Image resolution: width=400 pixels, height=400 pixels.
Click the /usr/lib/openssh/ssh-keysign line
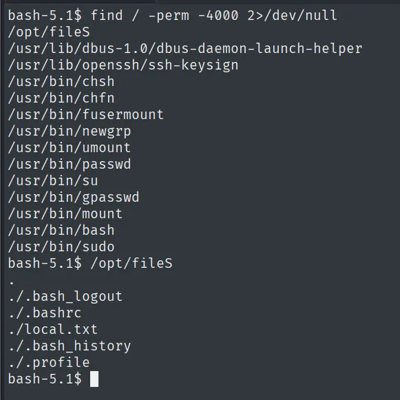[123, 65]
